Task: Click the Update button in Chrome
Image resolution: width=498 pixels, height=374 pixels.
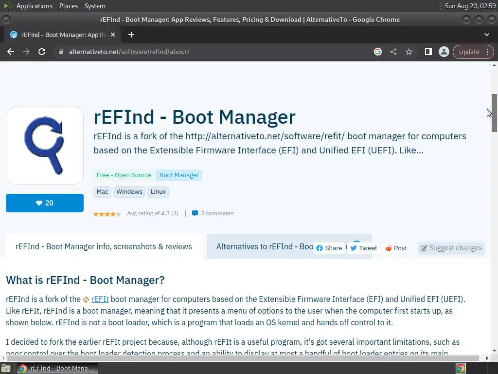Action: point(469,52)
